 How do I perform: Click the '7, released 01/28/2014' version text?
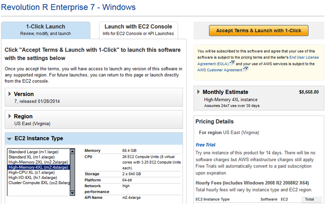pos(37,101)
